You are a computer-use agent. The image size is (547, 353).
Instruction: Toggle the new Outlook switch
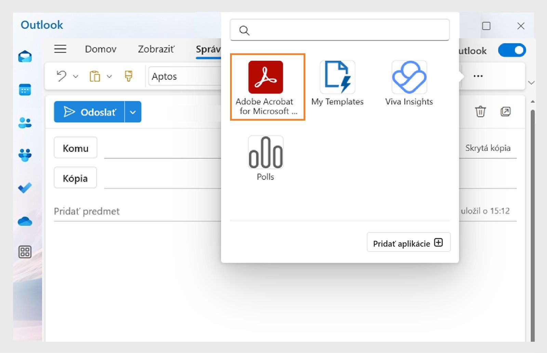click(512, 50)
